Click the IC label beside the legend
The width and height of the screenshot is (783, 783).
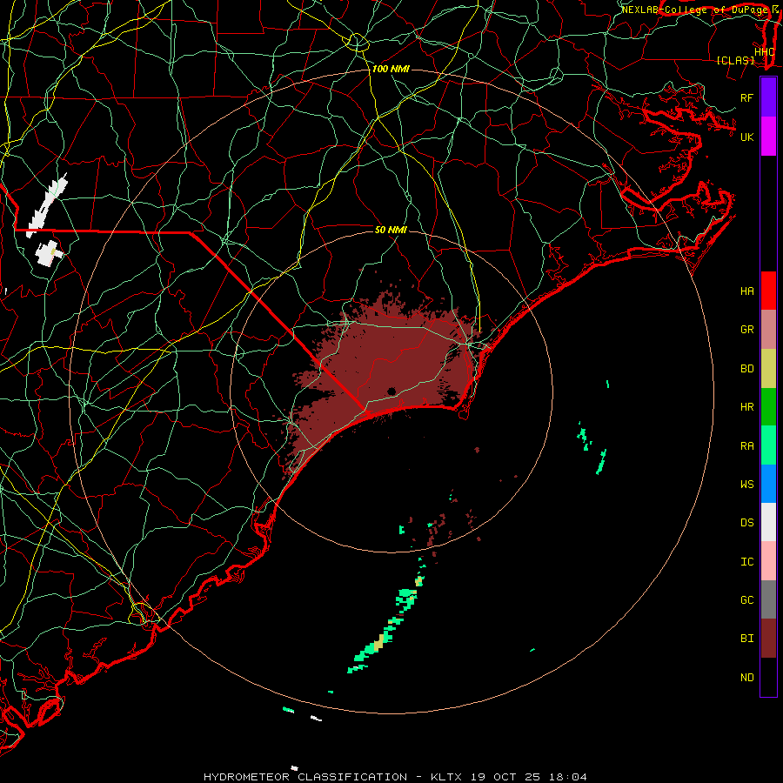point(747,562)
